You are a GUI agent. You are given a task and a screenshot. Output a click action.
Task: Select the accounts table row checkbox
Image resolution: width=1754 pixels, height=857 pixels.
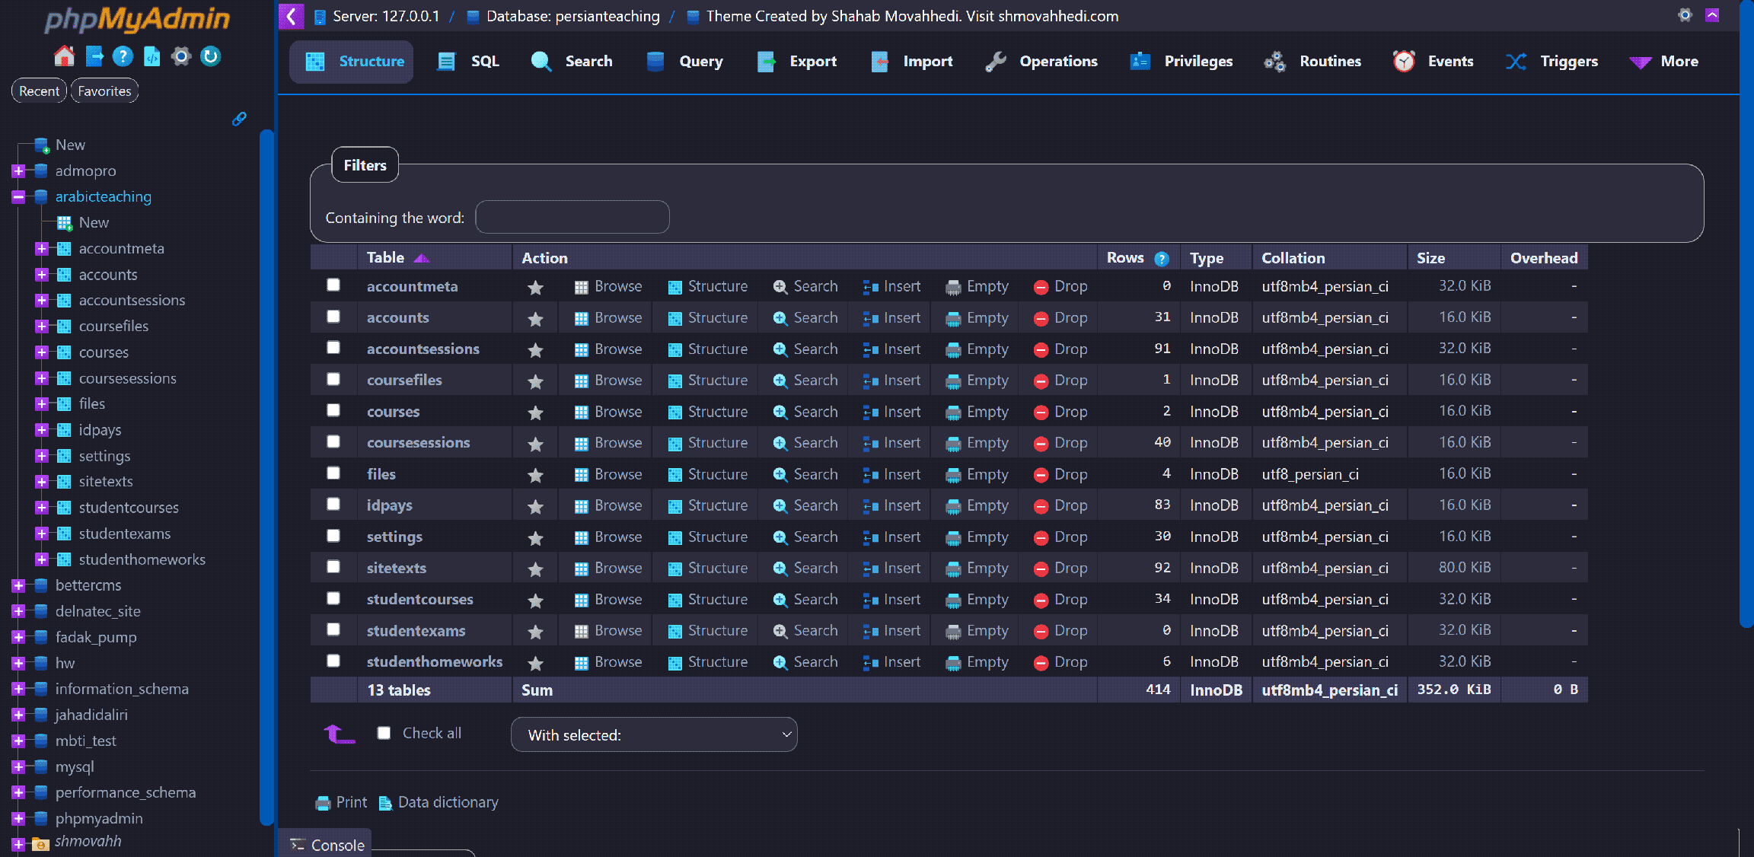333,317
